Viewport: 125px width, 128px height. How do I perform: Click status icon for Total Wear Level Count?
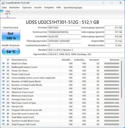pyautogui.click(x=3, y=117)
